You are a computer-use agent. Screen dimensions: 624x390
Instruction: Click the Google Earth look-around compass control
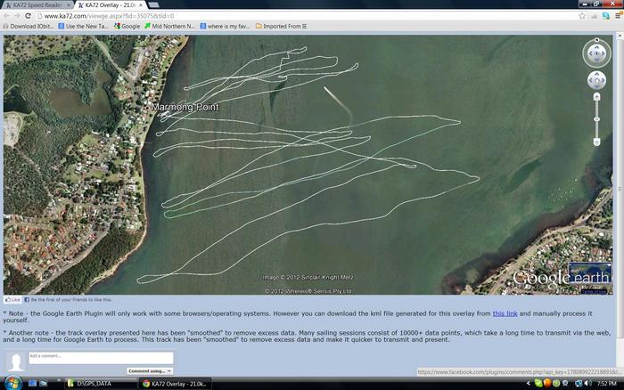pos(596,53)
